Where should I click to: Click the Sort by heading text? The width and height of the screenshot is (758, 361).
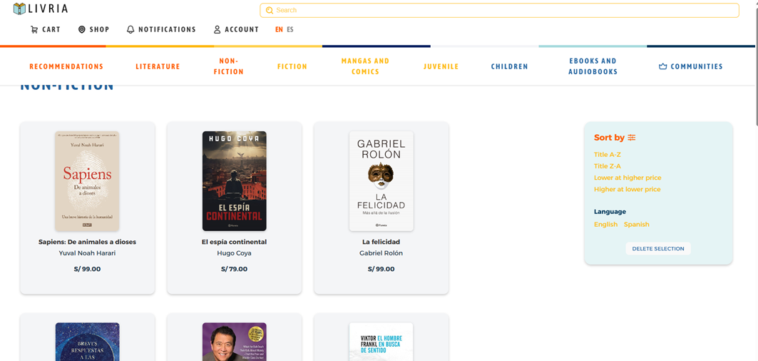coord(609,138)
